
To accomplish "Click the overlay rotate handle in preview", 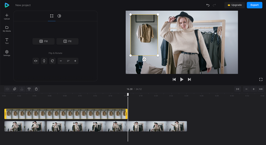I will coord(144,59).
